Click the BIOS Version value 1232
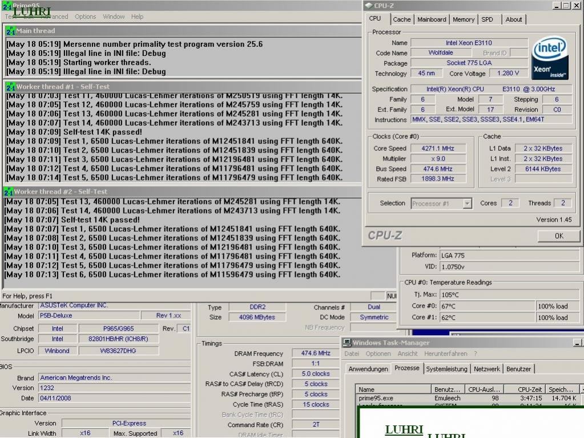The width and height of the screenshot is (584, 438). (x=114, y=388)
